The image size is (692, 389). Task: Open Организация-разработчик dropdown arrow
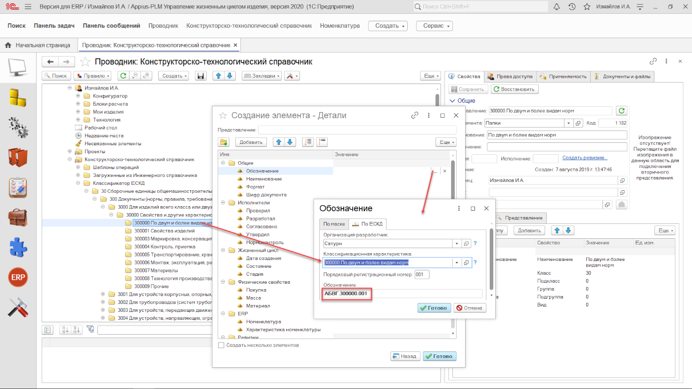click(x=457, y=243)
